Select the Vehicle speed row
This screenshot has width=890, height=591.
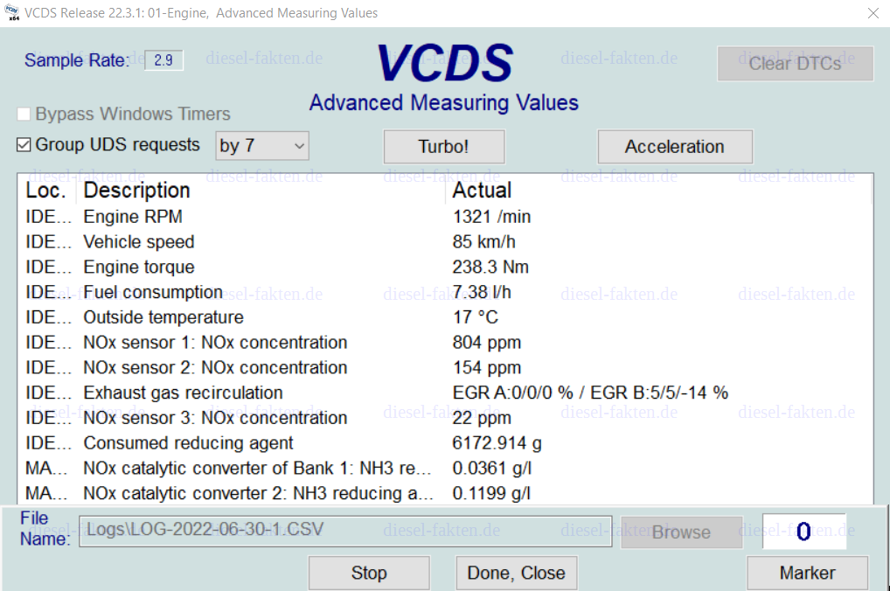pyautogui.click(x=445, y=242)
